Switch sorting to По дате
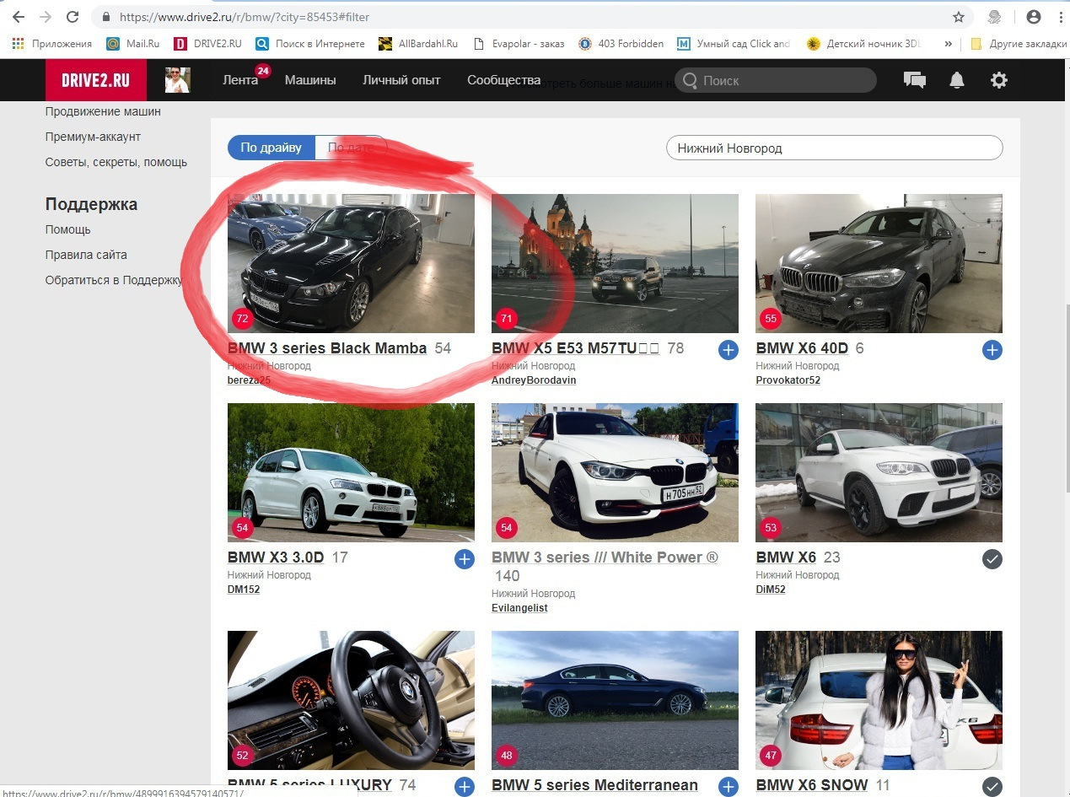The width and height of the screenshot is (1070, 797). pyautogui.click(x=351, y=147)
